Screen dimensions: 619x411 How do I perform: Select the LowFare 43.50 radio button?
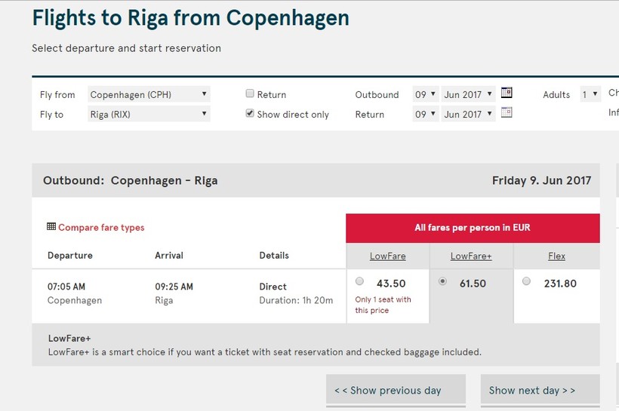pyautogui.click(x=359, y=282)
